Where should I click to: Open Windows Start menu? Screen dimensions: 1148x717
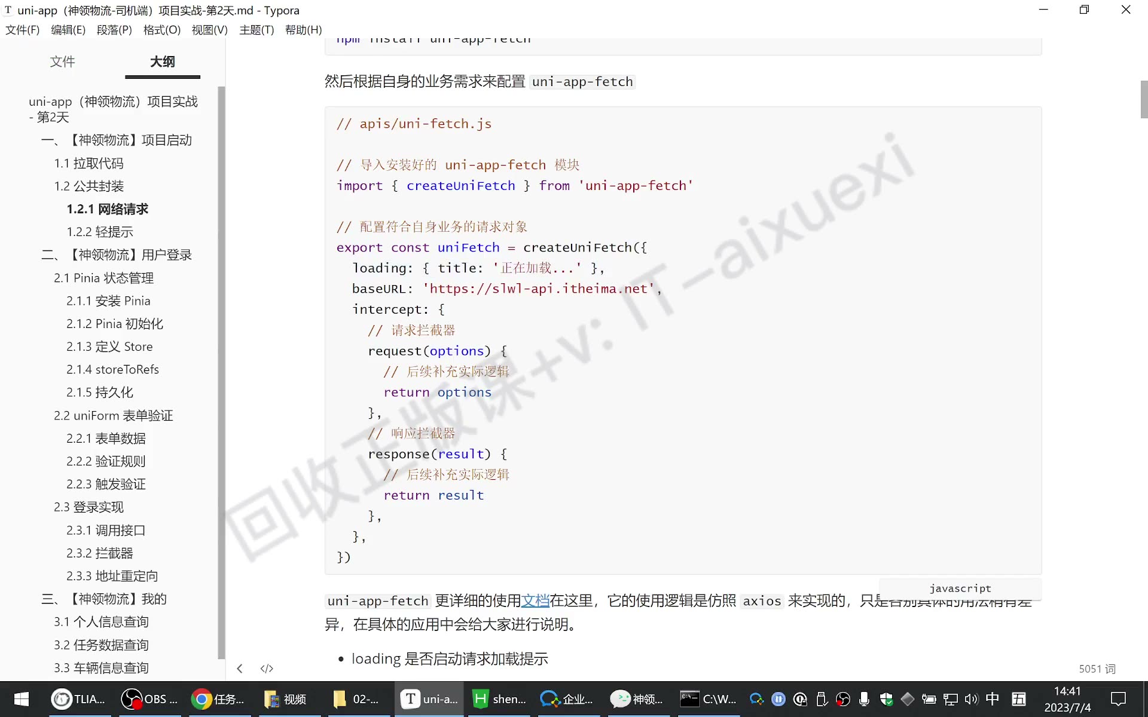pos(22,699)
